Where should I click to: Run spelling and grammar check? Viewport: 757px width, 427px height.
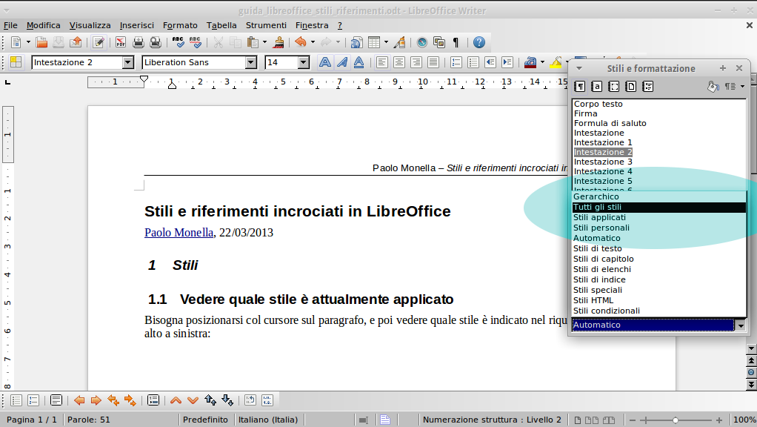179,42
